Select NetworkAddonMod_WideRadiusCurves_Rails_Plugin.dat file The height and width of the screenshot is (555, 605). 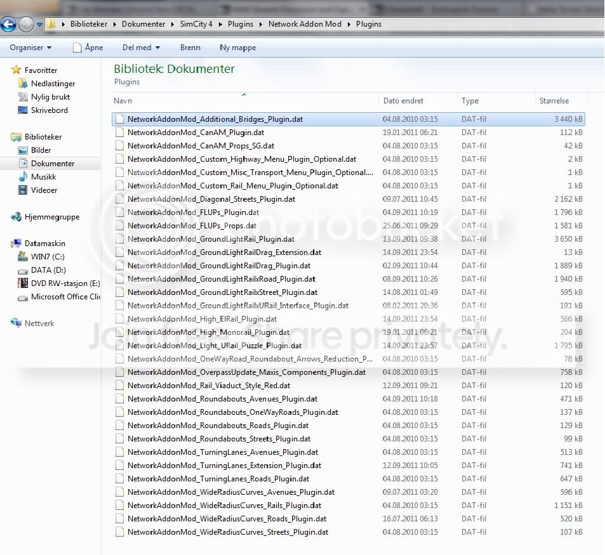pos(349,506)
